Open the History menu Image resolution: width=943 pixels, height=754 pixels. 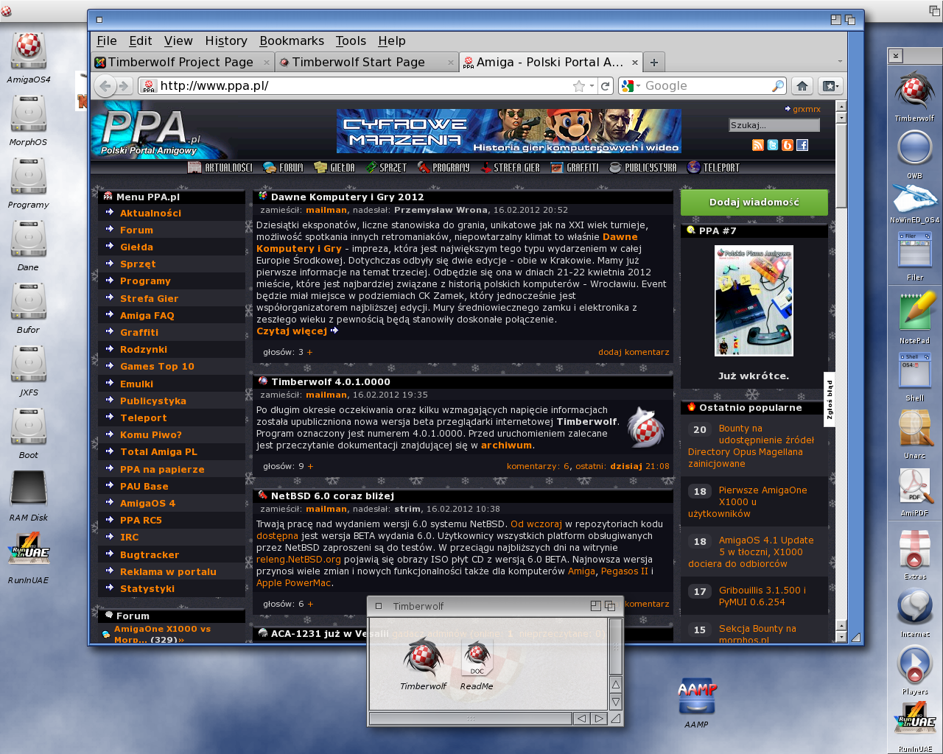(x=226, y=41)
